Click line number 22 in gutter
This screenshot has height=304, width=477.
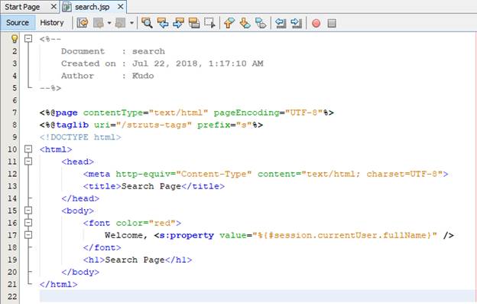12,296
